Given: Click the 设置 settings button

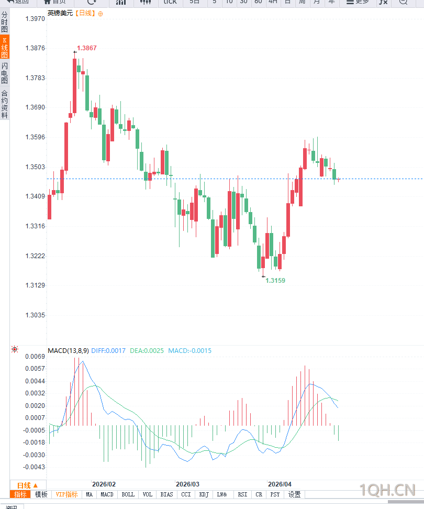Looking at the screenshot, I should coord(295,494).
